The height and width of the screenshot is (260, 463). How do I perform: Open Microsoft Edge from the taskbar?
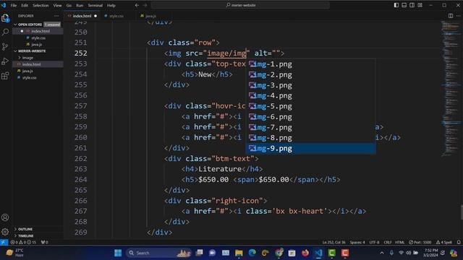point(252,253)
